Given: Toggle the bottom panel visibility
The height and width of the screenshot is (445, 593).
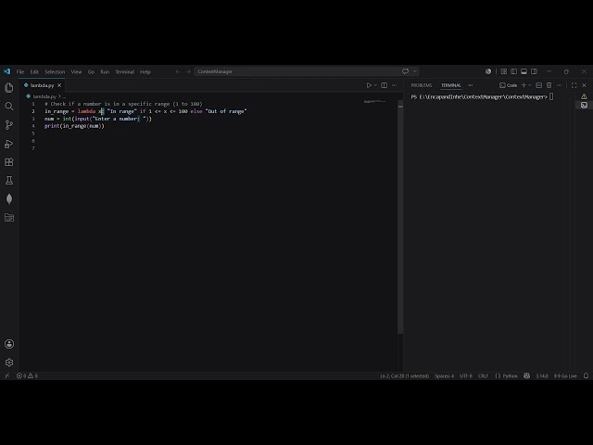Looking at the screenshot, I should [x=524, y=71].
